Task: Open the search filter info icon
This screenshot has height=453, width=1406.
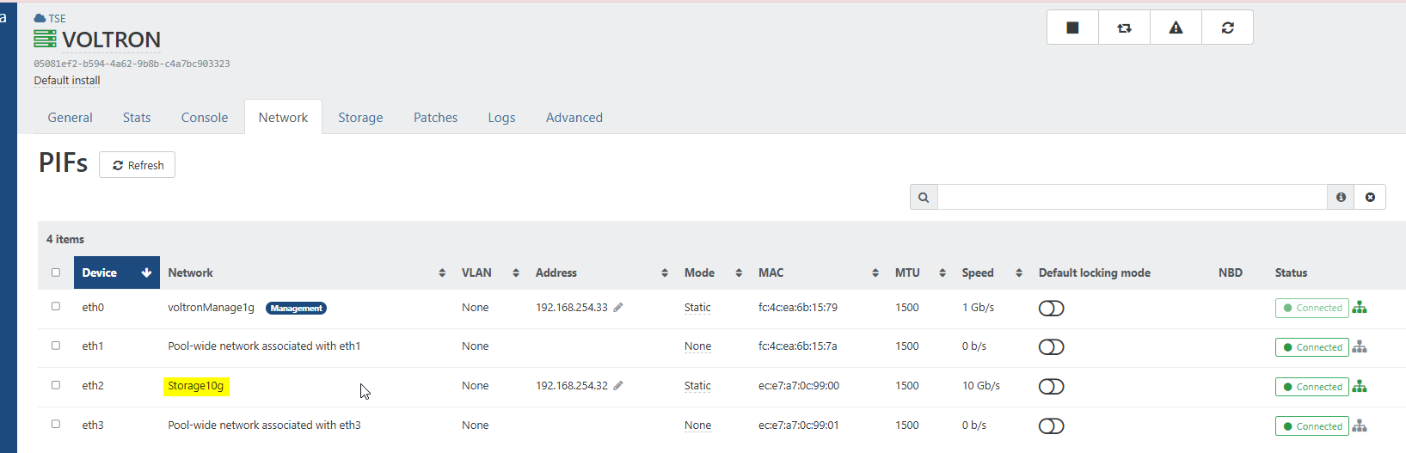Action: click(x=1341, y=198)
